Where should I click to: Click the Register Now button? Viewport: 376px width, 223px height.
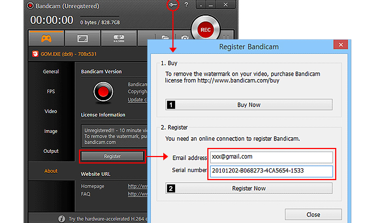pos(249,188)
